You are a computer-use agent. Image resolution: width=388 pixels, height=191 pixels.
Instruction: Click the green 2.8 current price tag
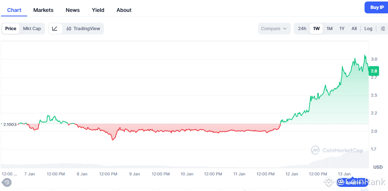pyautogui.click(x=374, y=71)
